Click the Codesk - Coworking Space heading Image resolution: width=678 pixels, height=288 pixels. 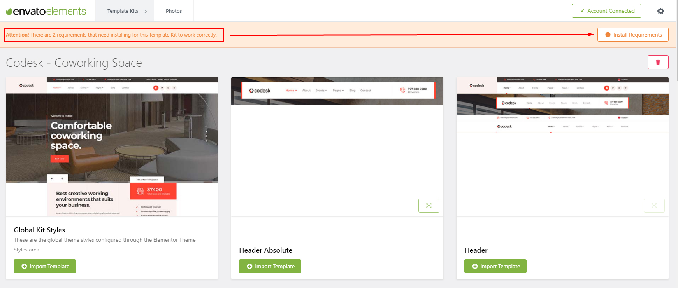pyautogui.click(x=74, y=63)
